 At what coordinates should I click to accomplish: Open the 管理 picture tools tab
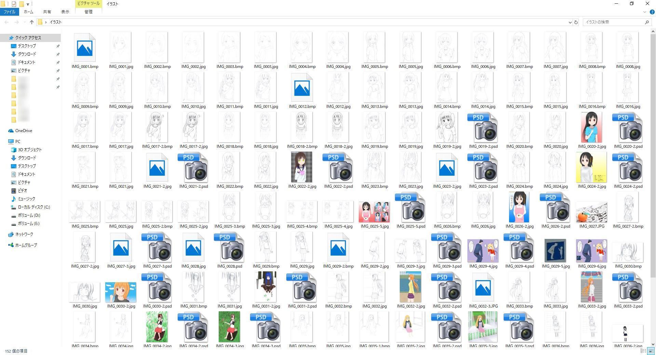click(x=88, y=12)
